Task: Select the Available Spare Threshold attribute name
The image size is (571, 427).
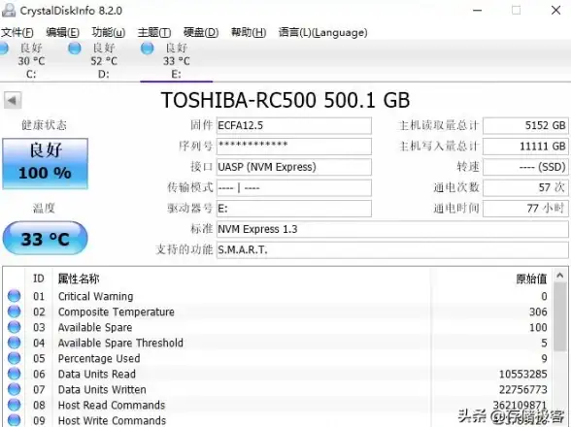Action: click(120, 343)
